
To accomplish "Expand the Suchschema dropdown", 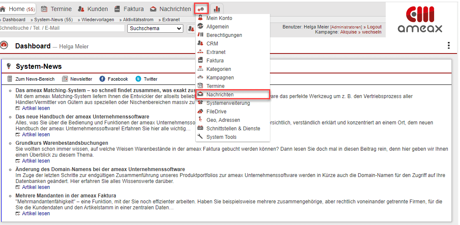I will [155, 28].
